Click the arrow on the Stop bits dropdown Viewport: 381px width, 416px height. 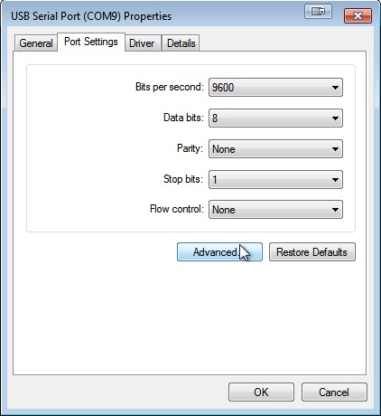pos(335,180)
